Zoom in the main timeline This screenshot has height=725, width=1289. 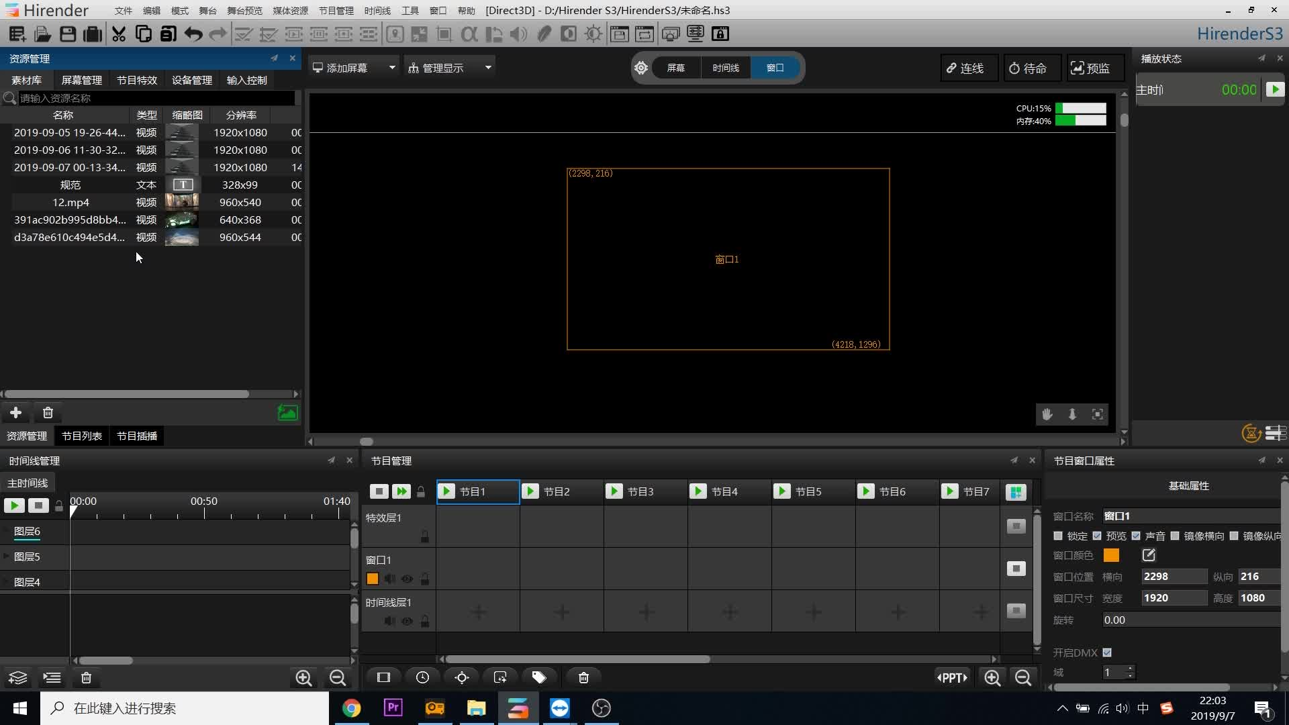coord(303,678)
